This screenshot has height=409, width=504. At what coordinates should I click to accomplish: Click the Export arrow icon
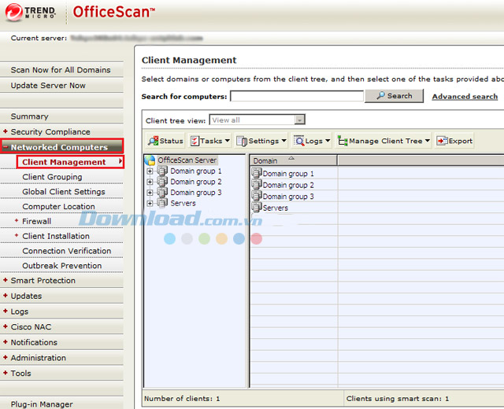pos(442,141)
